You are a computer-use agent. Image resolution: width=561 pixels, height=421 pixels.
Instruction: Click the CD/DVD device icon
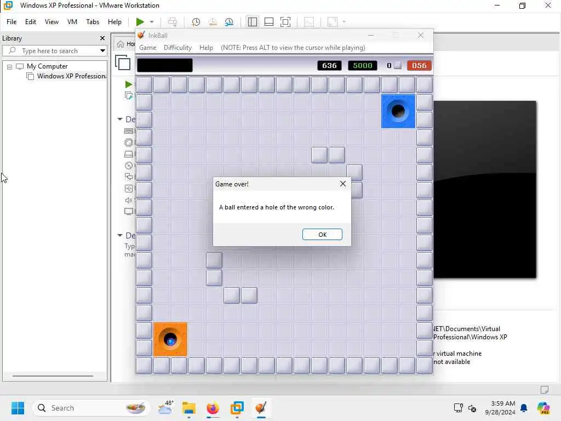point(128,166)
